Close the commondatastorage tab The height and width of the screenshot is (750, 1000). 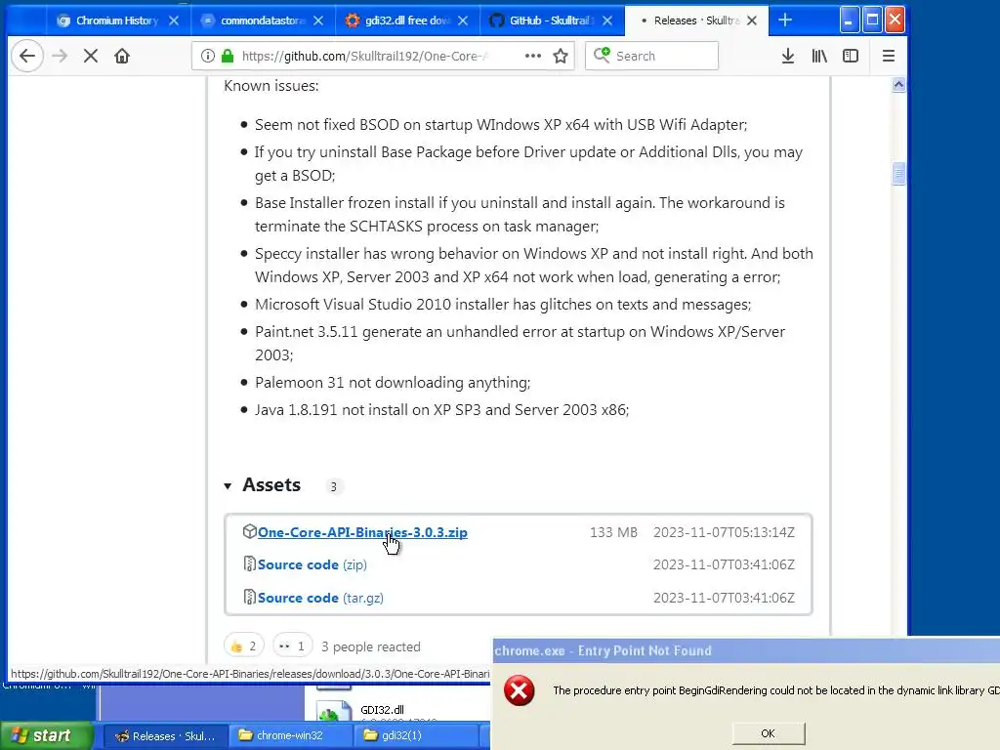pyautogui.click(x=318, y=21)
